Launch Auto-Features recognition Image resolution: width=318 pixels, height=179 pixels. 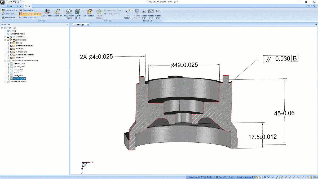point(89,13)
